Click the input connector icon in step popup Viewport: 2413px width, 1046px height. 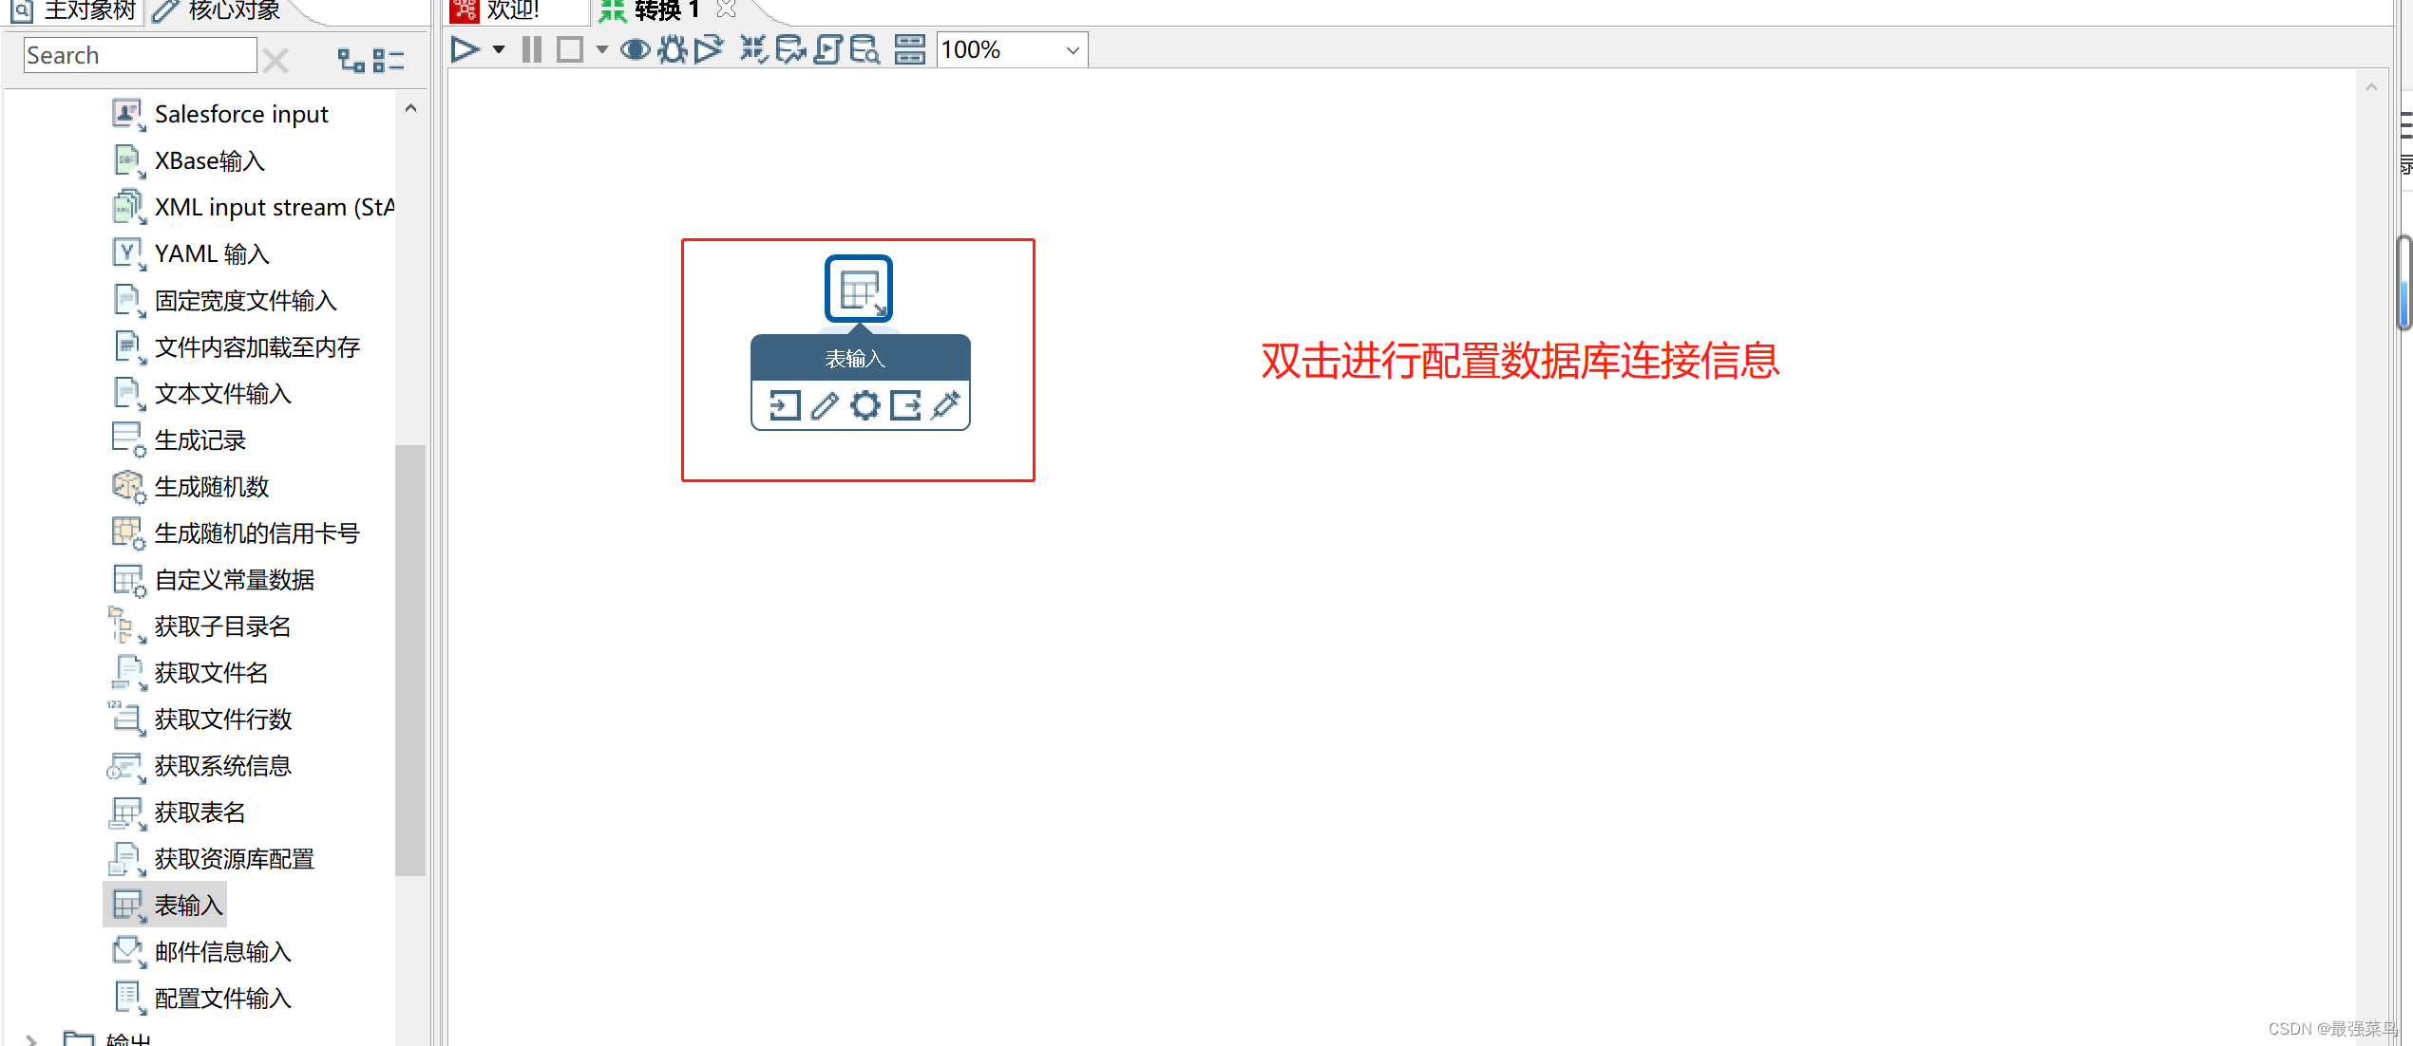point(785,405)
